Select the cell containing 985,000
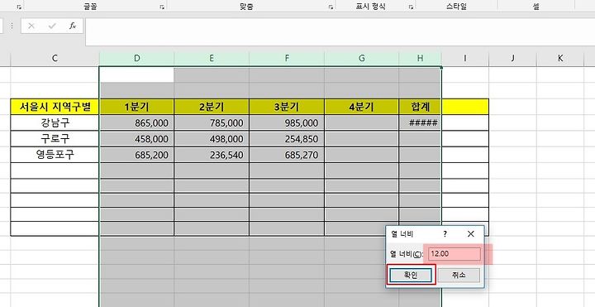 (x=287, y=122)
